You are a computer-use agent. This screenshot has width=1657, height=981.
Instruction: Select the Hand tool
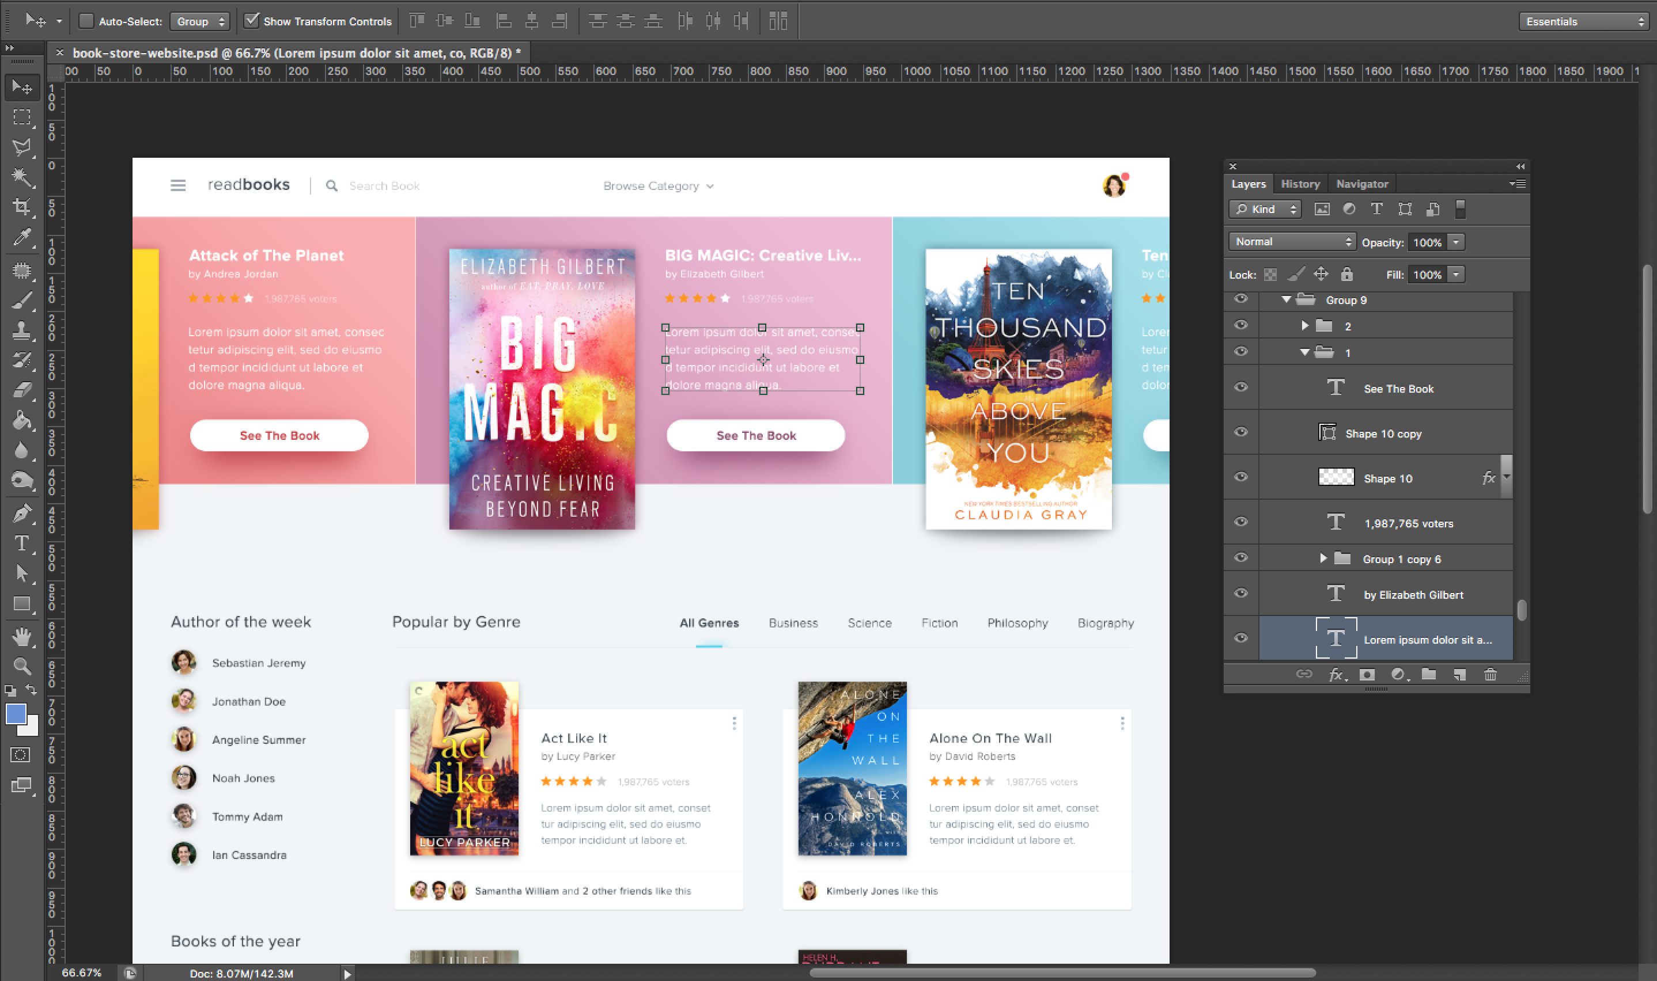pos(21,636)
